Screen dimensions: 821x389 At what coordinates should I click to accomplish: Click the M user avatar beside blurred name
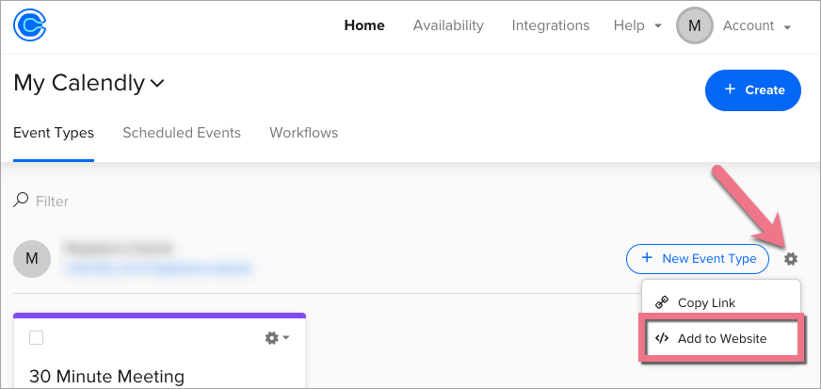coord(32,258)
